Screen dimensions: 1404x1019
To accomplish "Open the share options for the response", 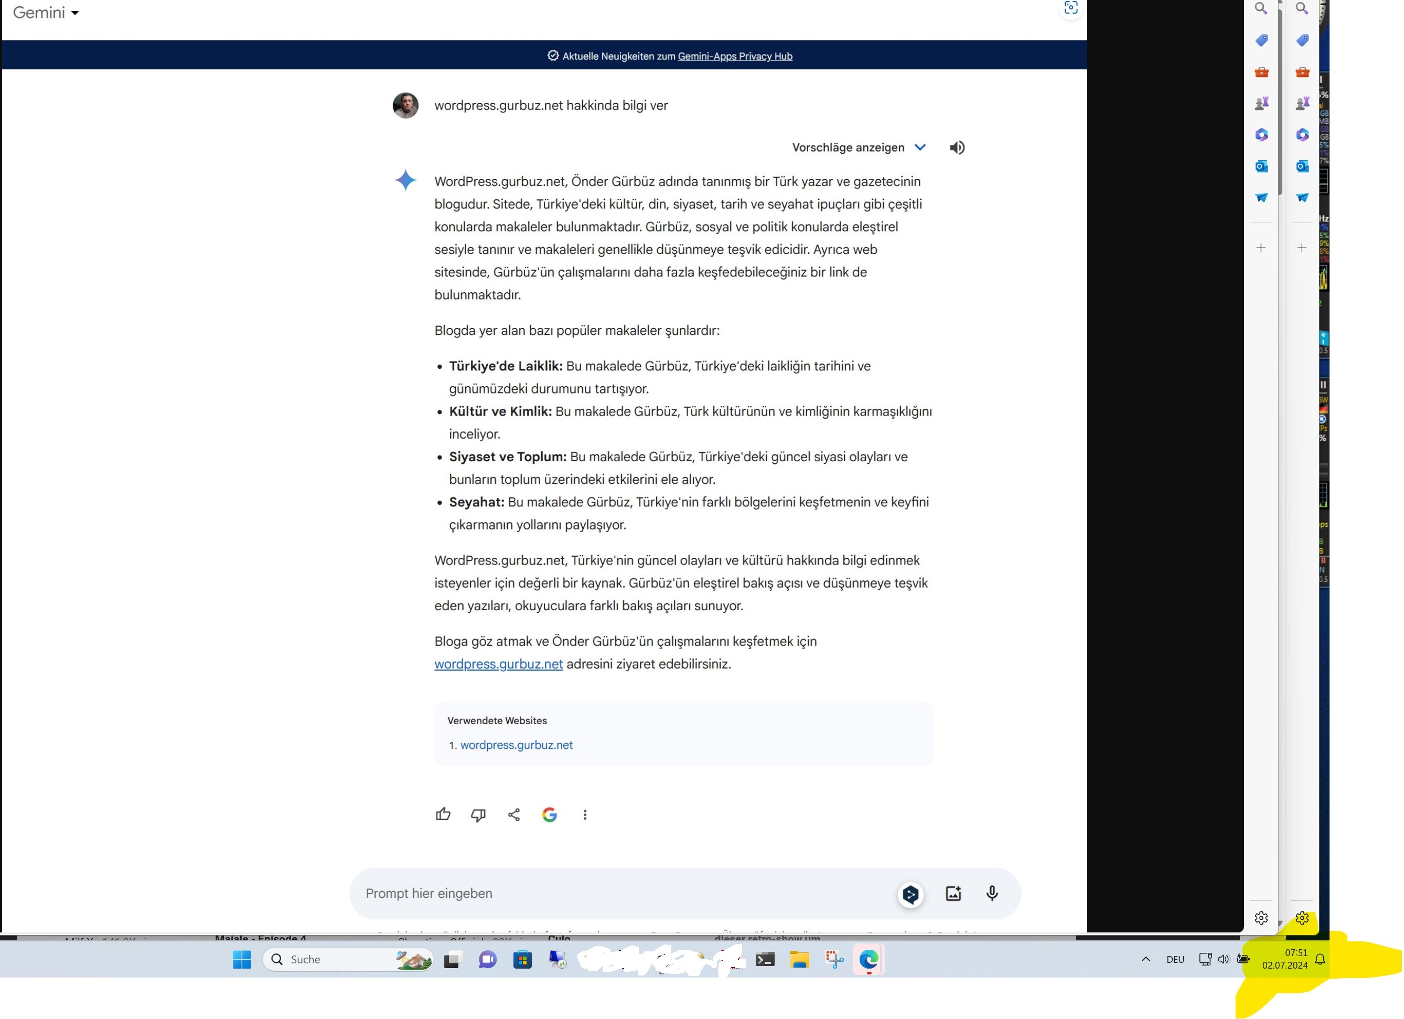I will [x=514, y=814].
